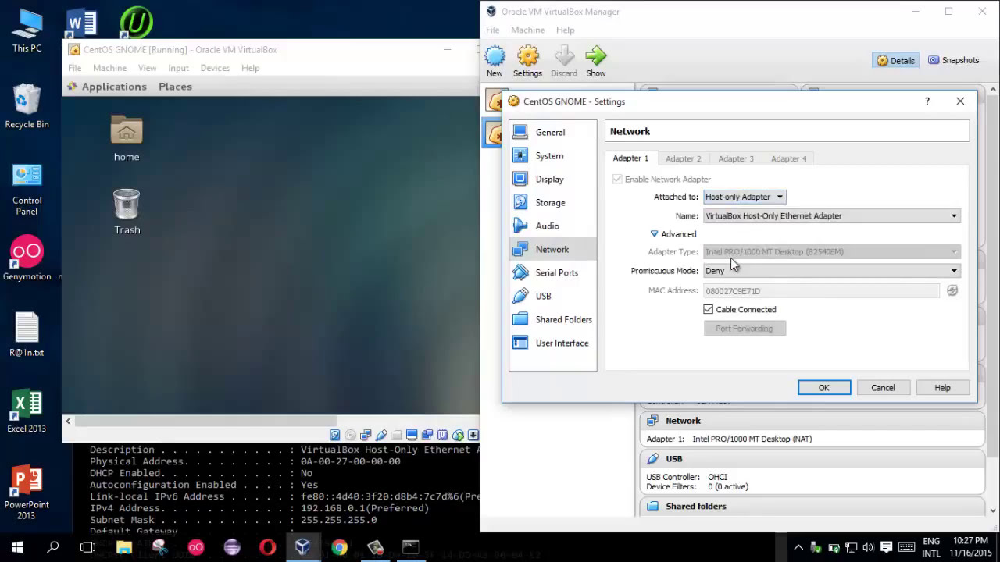Open Devices menu in CentOS VM window
This screenshot has height=562, width=1000.
[215, 68]
